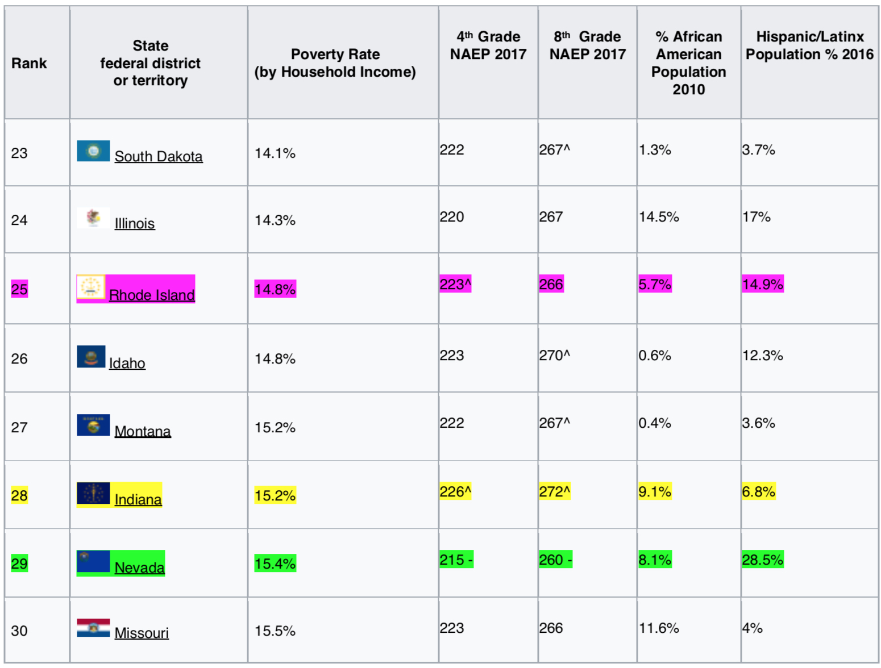
Task: Open the Idaho state link
Action: (127, 363)
